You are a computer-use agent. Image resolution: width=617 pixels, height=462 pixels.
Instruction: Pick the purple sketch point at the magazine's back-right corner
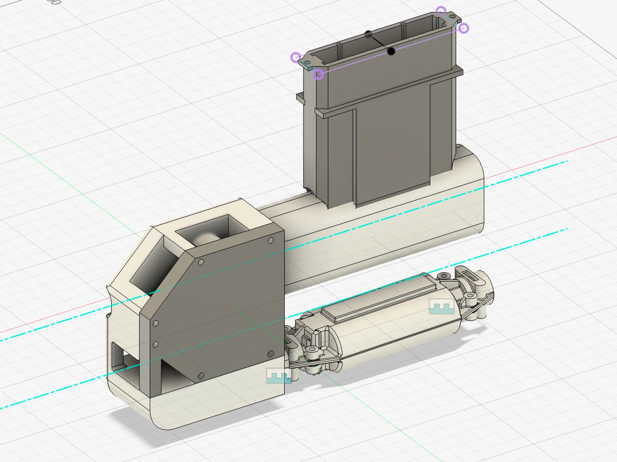click(441, 11)
